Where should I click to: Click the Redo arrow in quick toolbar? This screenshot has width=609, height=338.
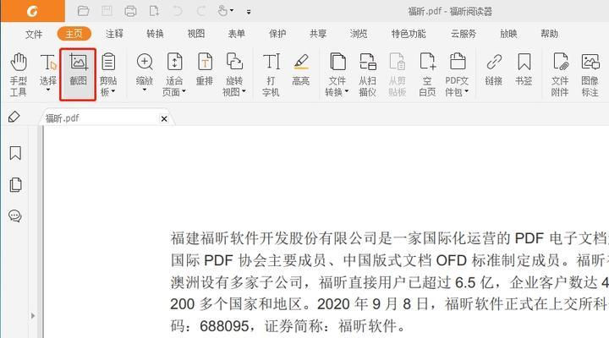click(200, 11)
